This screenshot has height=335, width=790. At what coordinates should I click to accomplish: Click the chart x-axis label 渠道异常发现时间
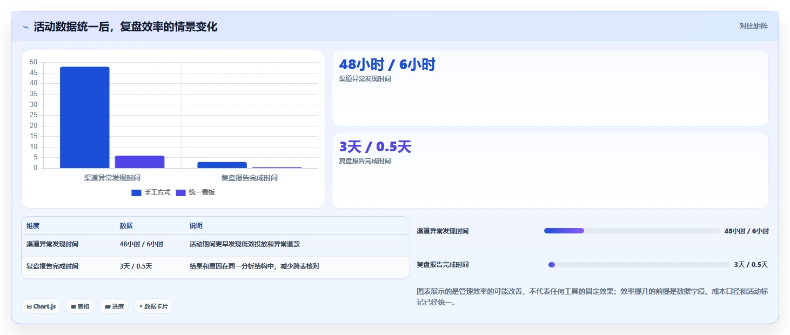coord(112,178)
